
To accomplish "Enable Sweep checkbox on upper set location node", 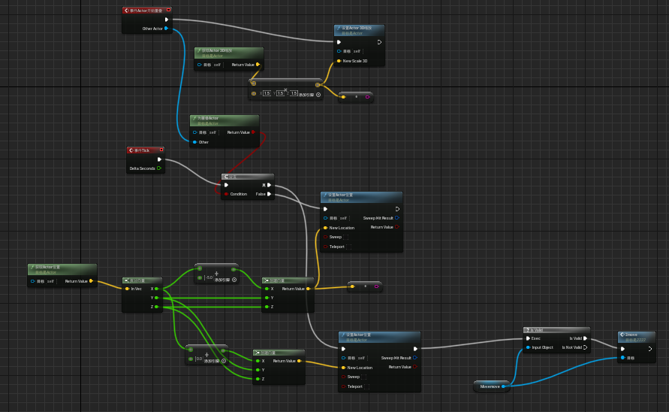I will coord(347,237).
